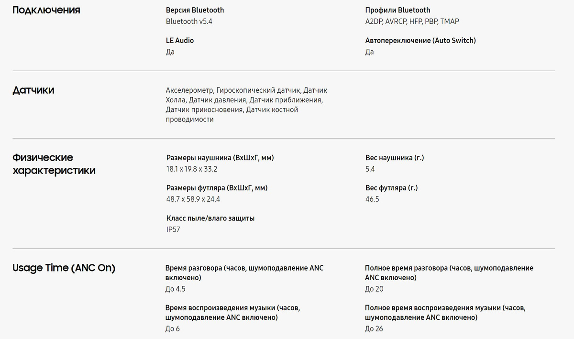Click the LE Audio spec label
The image size is (574, 339).
(x=180, y=41)
